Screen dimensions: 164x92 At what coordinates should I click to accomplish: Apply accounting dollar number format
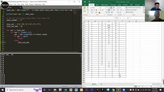coord(118,10)
